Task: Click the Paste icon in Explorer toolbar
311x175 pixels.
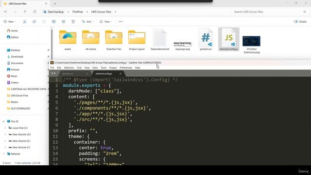Action: [x=44, y=21]
